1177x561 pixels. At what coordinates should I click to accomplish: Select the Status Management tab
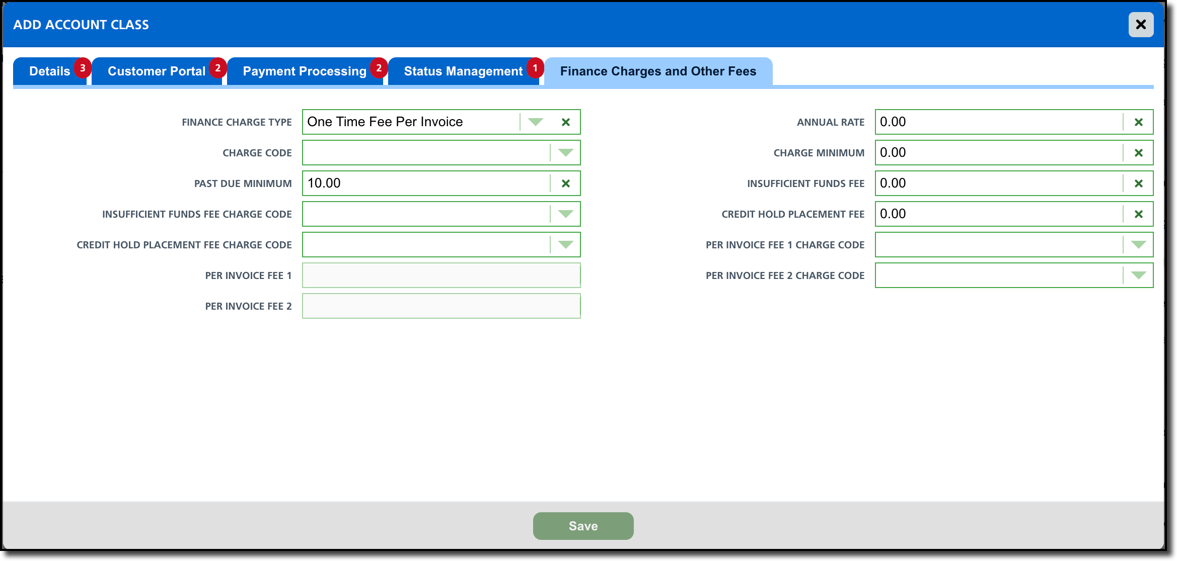[463, 71]
